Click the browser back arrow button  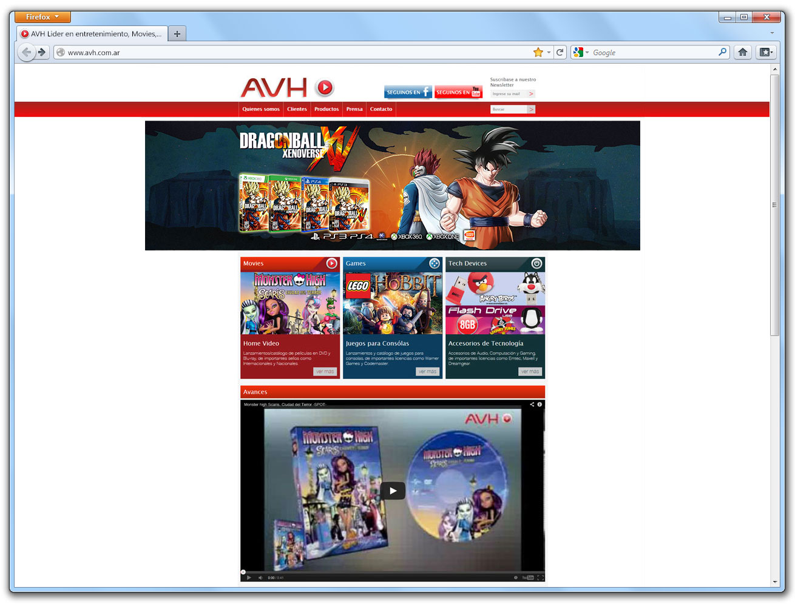26,52
